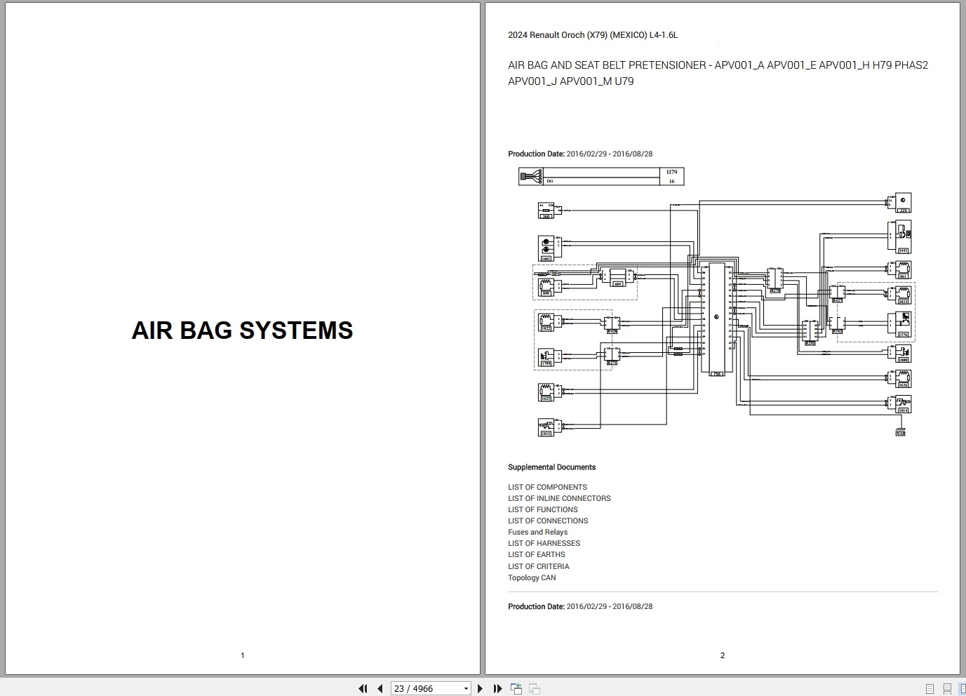Screen dimensions: 966x696
Task: Open LIST OF FUNCTIONS document
Action: pos(543,509)
